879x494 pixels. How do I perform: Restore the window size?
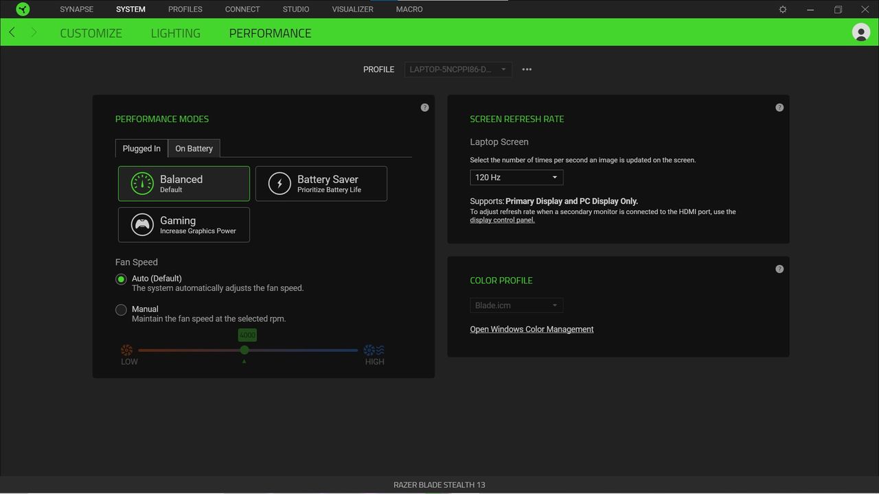838,10
